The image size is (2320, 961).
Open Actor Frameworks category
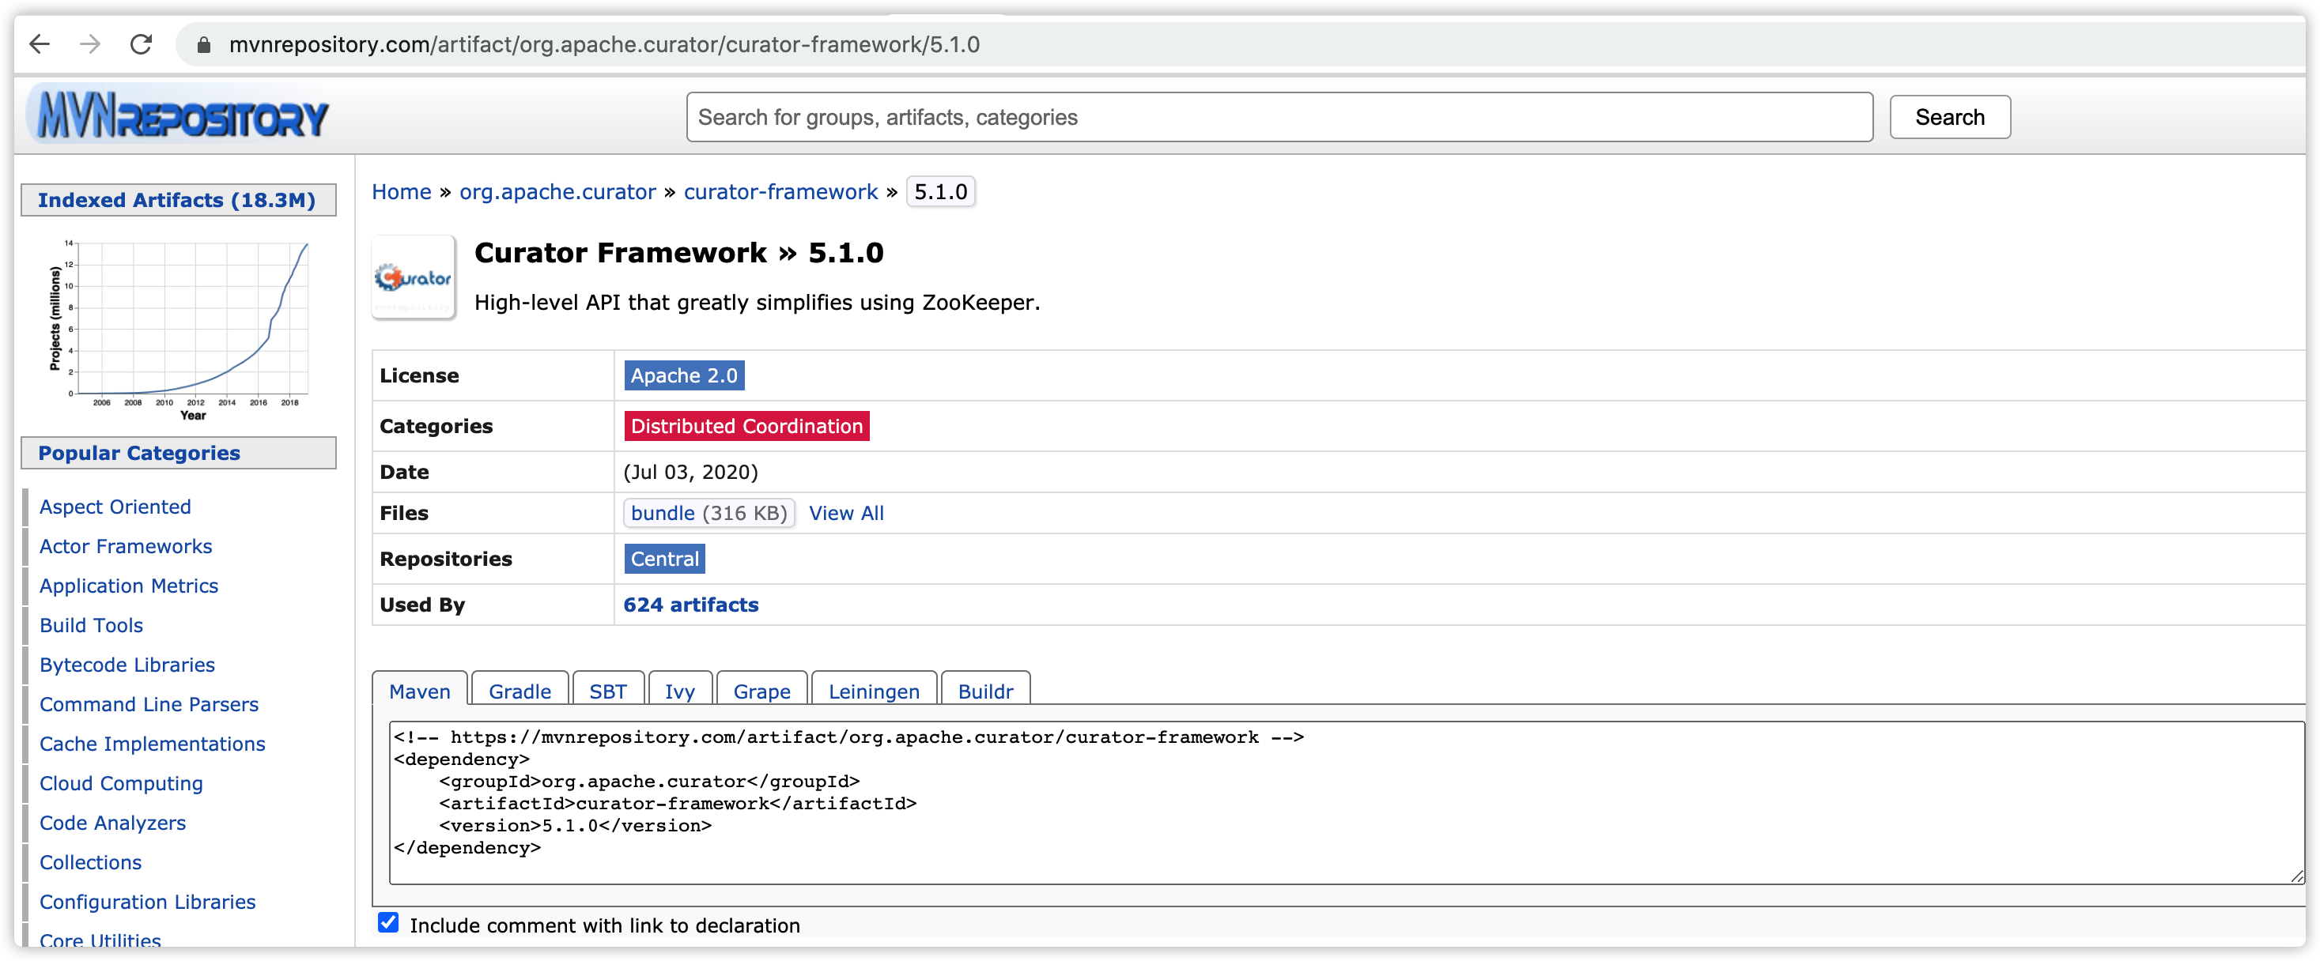tap(126, 546)
